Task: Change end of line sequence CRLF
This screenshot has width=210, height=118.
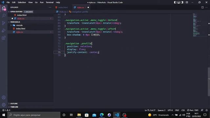Action: point(177,110)
